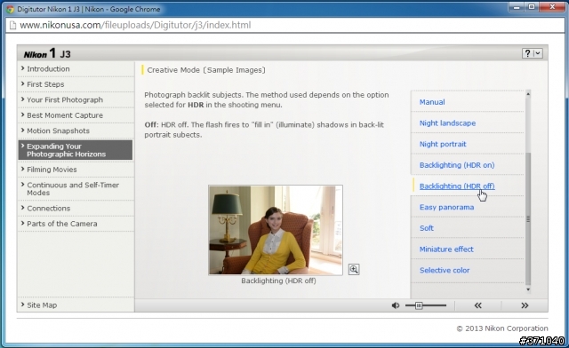This screenshot has width=569, height=348.
Task: Select Night portrait sample
Action: point(443,145)
